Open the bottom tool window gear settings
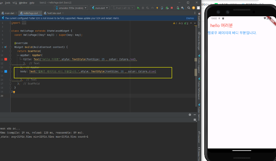 [x=190, y=115]
